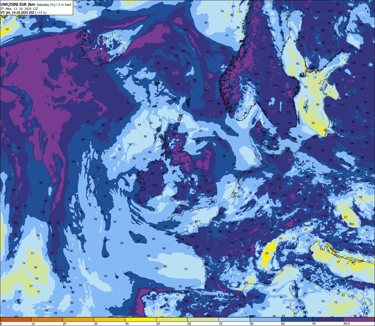Click the 'UWC/DINI EUR 2km' title text
375x326 pixels.
click(x=18, y=4)
